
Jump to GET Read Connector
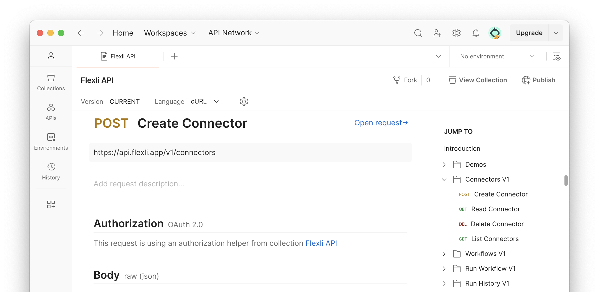(489, 209)
